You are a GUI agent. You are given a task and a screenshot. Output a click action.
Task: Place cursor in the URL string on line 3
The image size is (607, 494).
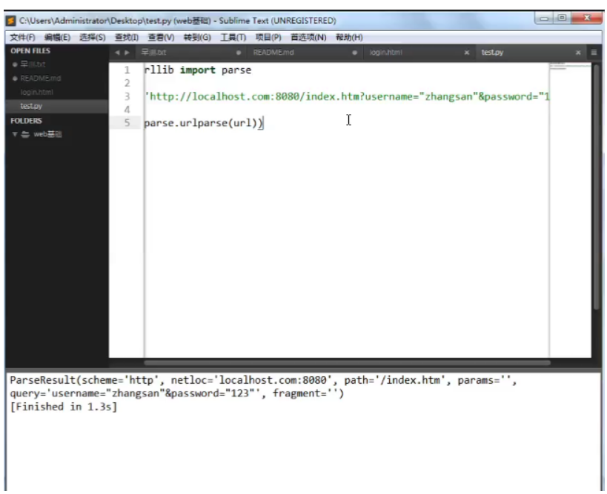point(347,96)
